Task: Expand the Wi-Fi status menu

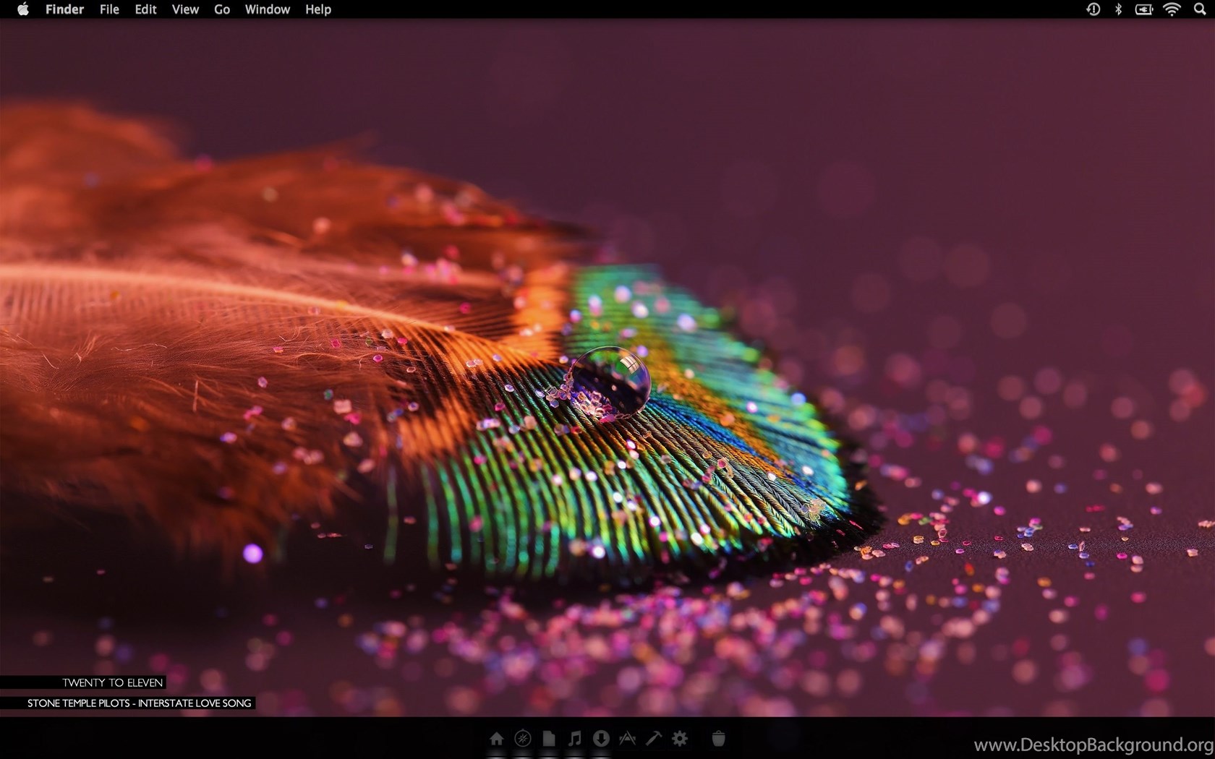Action: pyautogui.click(x=1172, y=9)
